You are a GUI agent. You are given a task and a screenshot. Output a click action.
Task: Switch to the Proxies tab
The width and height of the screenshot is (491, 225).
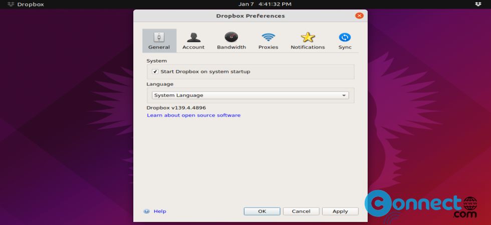click(269, 40)
